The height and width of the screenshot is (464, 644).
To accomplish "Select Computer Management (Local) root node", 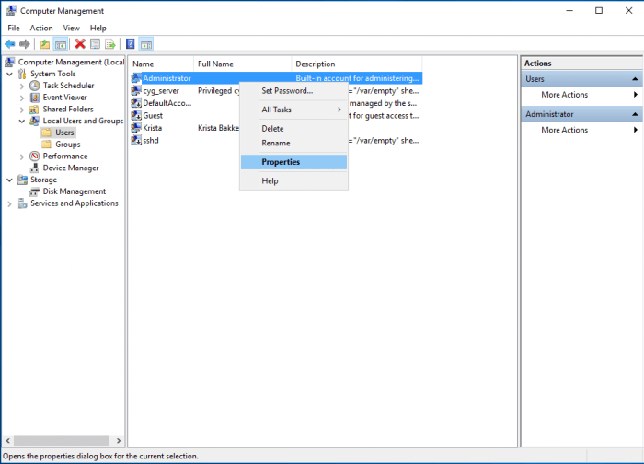I will click(65, 62).
